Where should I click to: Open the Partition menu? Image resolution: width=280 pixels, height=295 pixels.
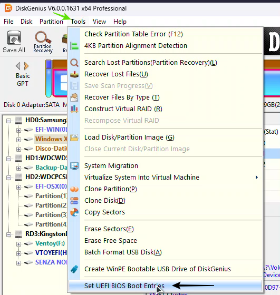pyautogui.click(x=51, y=22)
